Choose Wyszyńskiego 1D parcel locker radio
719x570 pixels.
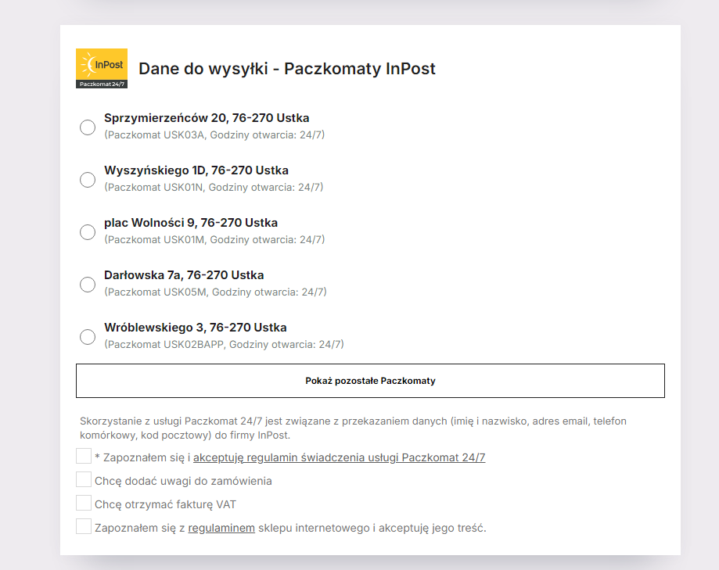click(x=88, y=179)
